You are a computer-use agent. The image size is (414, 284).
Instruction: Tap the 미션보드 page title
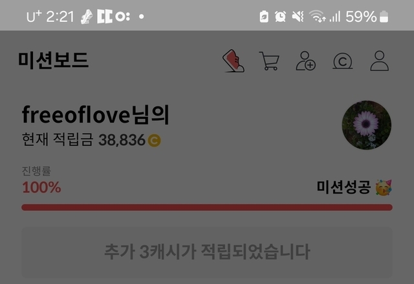[x=53, y=60]
